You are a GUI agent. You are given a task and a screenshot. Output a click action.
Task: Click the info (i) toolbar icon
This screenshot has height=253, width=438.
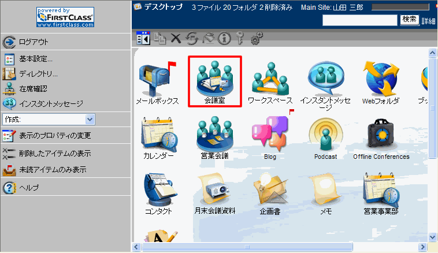pyautogui.click(x=224, y=39)
